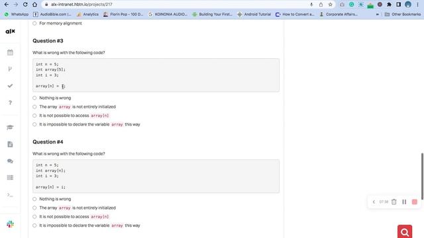
Task: Bookmark this page with the star icon
Action: coord(330,5)
